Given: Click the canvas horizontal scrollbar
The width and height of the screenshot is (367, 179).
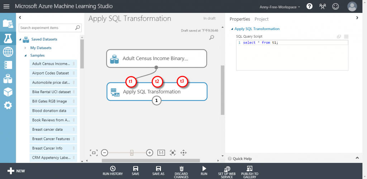Looking at the screenshot, I should click(151, 160).
